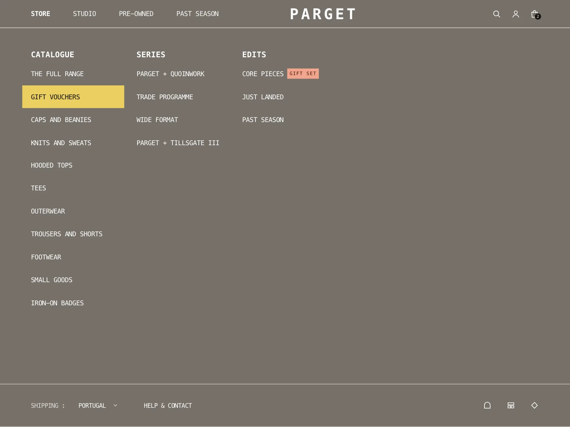Select the Store top navigation item

[41, 14]
